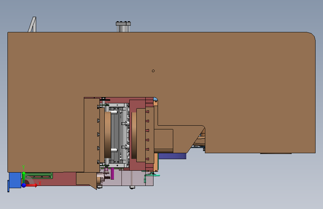
Task: Select the magenta vertical part below the mechanism
Action: (112, 174)
